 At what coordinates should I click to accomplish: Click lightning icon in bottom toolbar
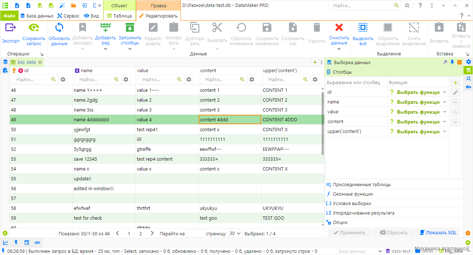point(16,242)
